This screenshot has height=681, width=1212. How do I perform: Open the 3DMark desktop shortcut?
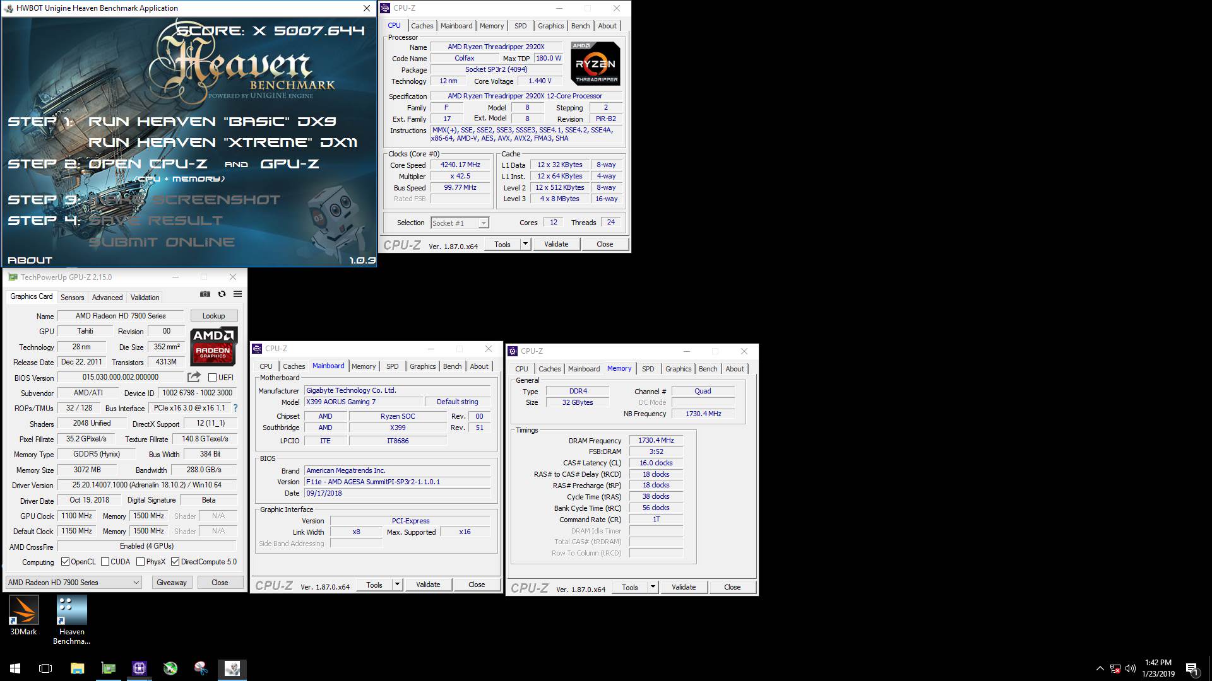(23, 616)
